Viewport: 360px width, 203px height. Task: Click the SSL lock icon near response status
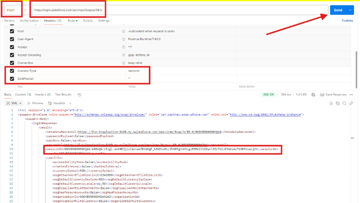click(313, 94)
